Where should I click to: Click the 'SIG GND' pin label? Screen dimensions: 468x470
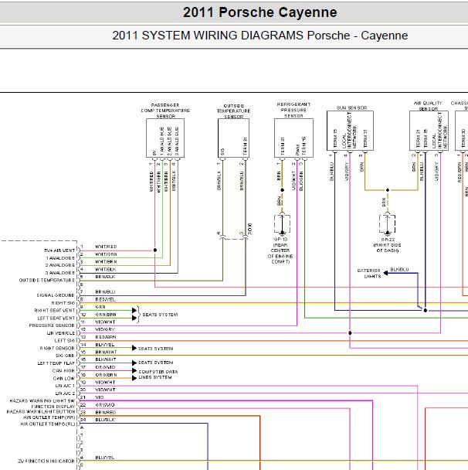tap(65, 356)
